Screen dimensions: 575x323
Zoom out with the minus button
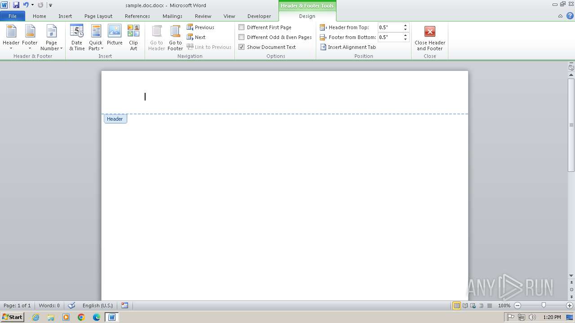pos(517,306)
